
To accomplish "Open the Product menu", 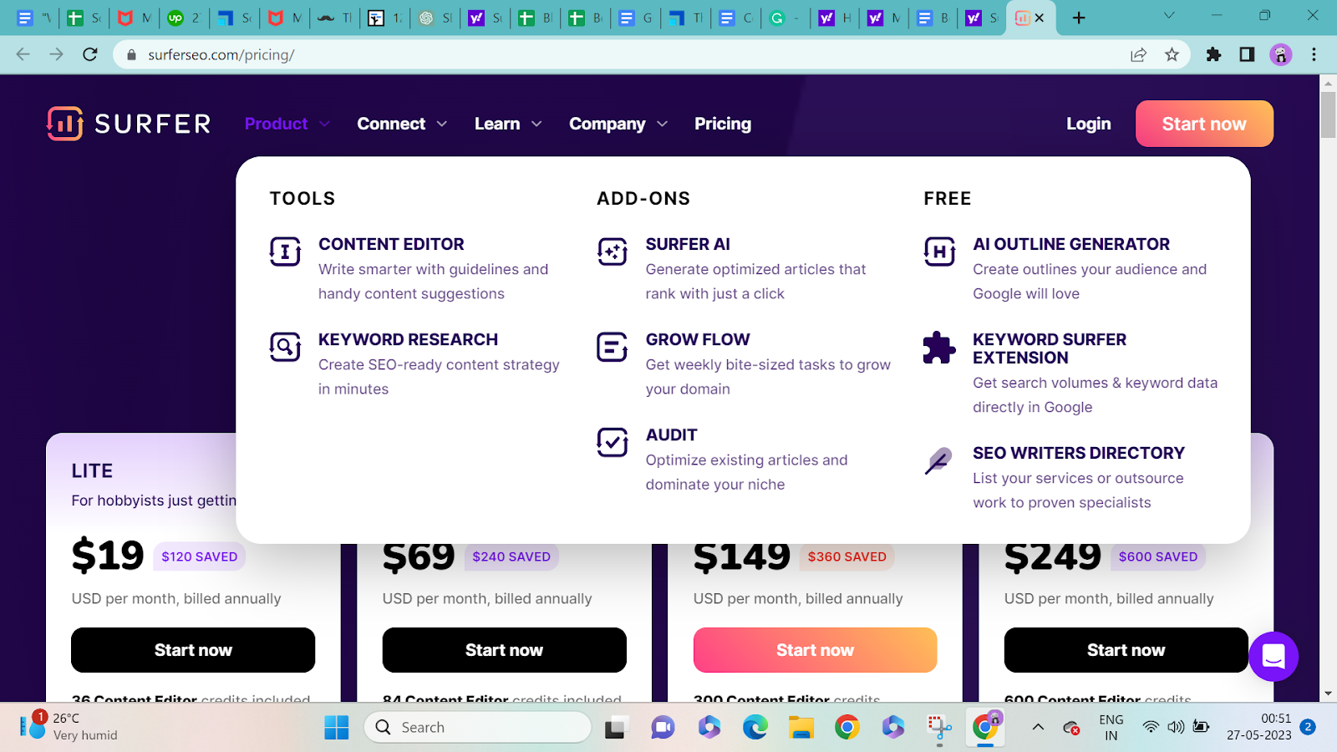I will [x=277, y=124].
